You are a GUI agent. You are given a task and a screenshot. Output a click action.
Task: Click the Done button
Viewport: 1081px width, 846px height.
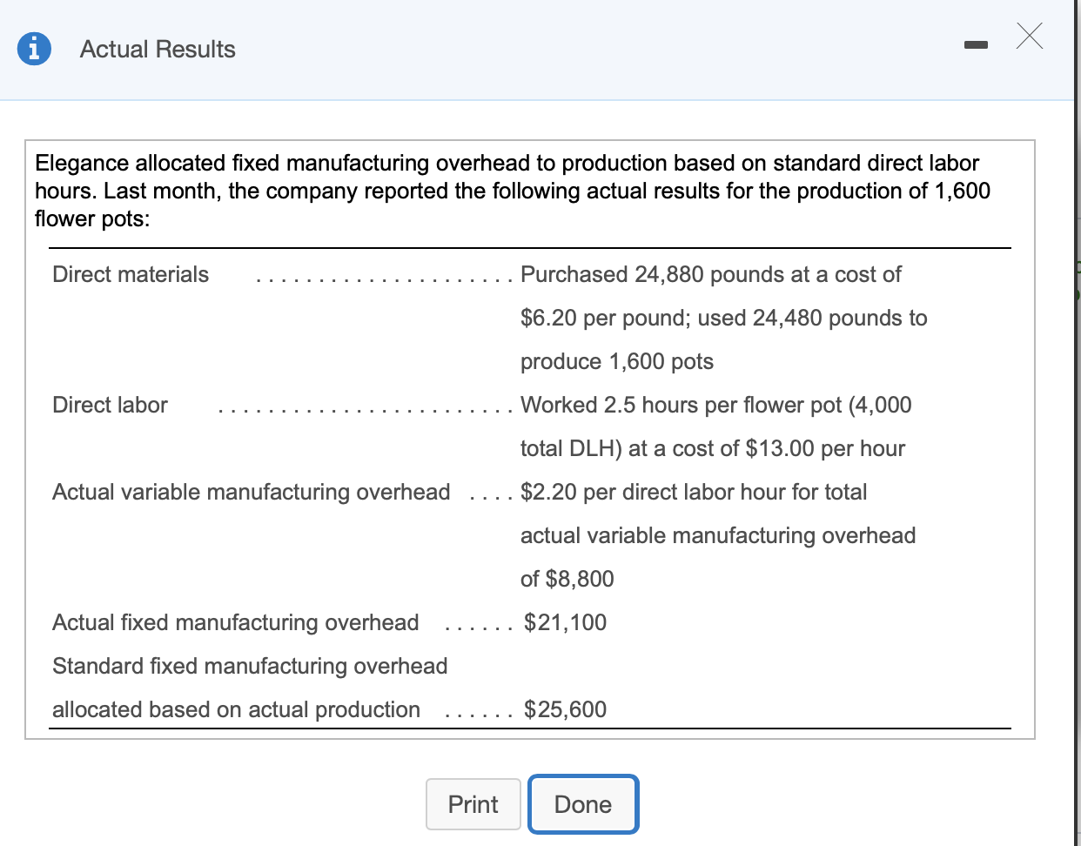pos(583,804)
